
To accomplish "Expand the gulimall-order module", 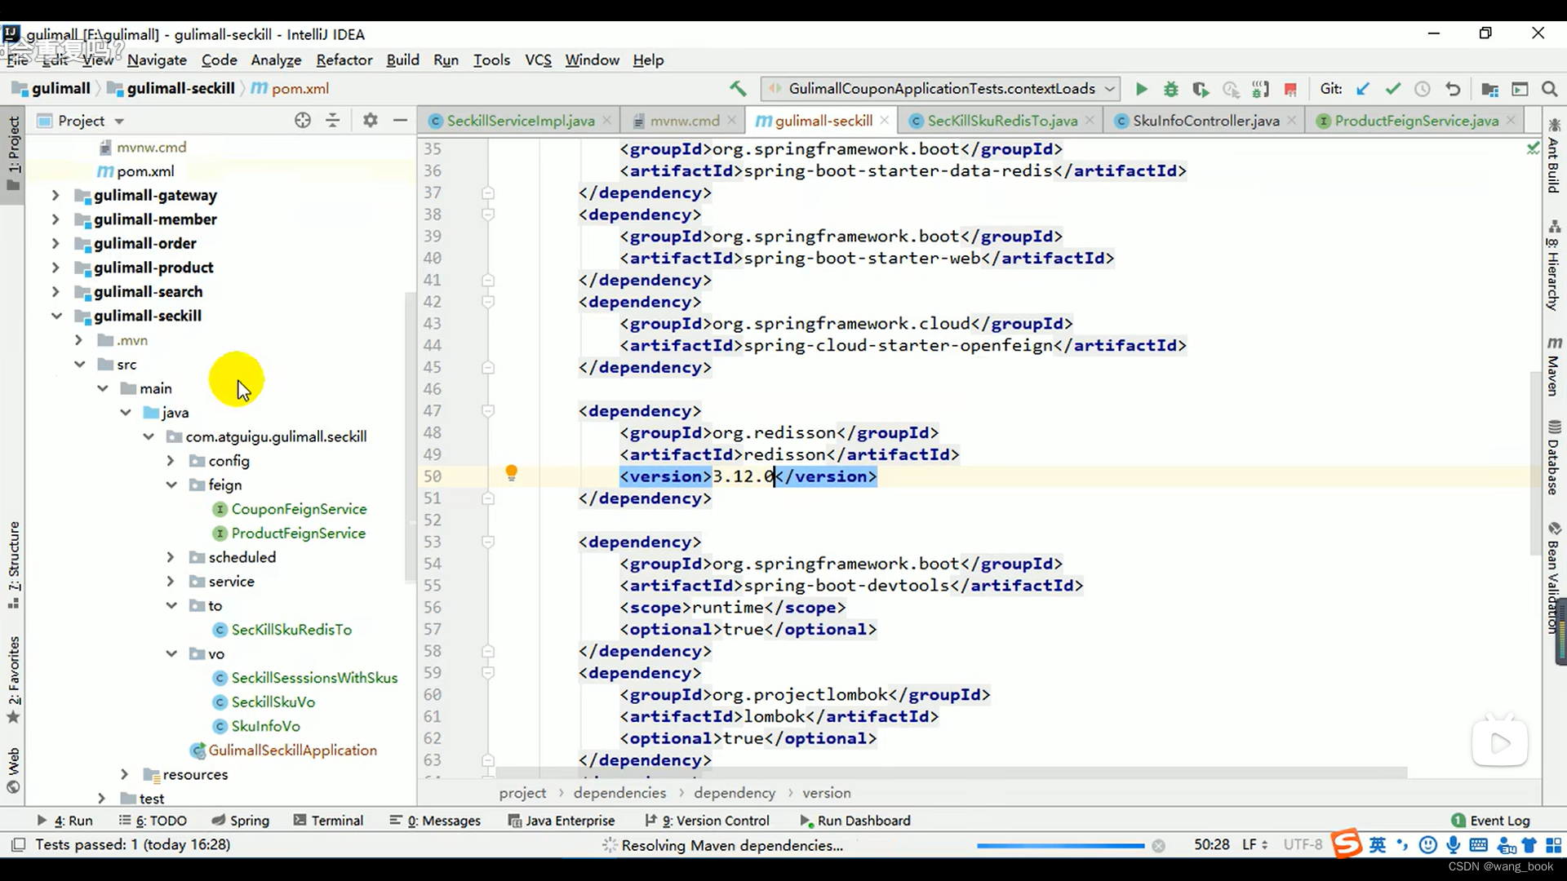I will tap(55, 243).
